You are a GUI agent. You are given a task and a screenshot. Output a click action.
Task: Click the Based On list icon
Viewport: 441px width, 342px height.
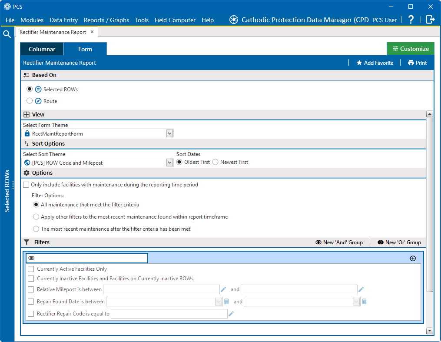point(27,75)
